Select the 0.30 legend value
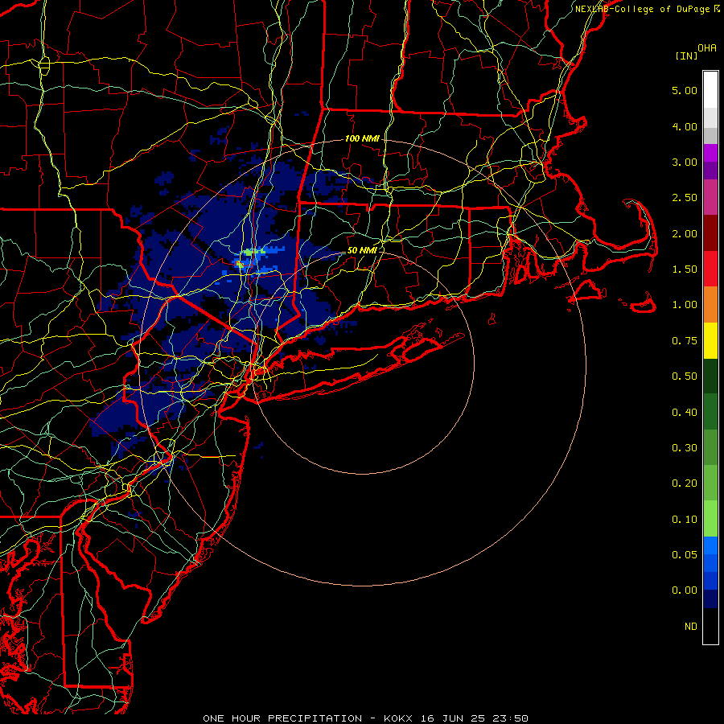Image resolution: width=724 pixels, height=724 pixels. coord(685,448)
